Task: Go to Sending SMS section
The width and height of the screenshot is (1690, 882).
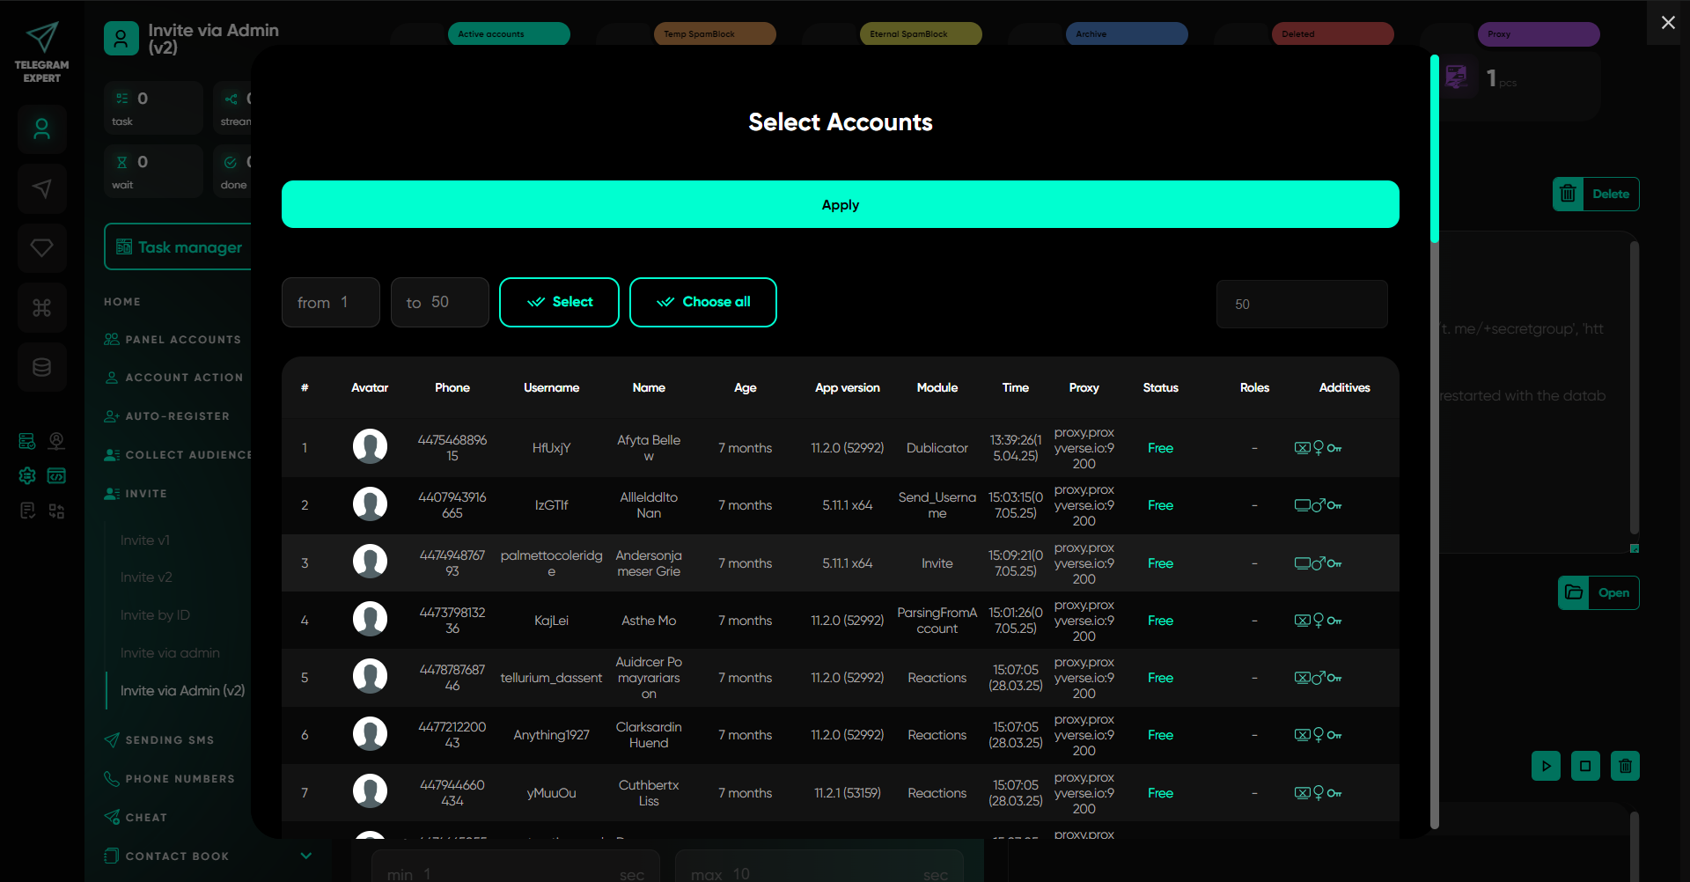Action: (x=169, y=740)
